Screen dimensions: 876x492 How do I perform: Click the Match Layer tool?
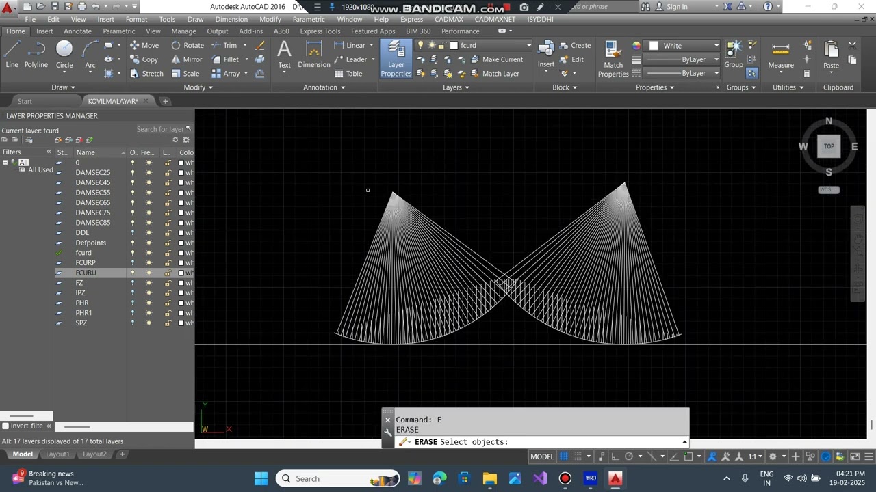tap(495, 74)
